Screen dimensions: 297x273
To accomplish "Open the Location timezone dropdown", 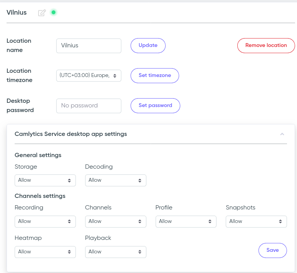I will 89,75.
